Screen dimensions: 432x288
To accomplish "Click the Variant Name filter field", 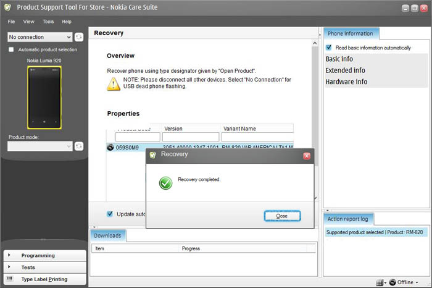I will pyautogui.click(x=257, y=137).
